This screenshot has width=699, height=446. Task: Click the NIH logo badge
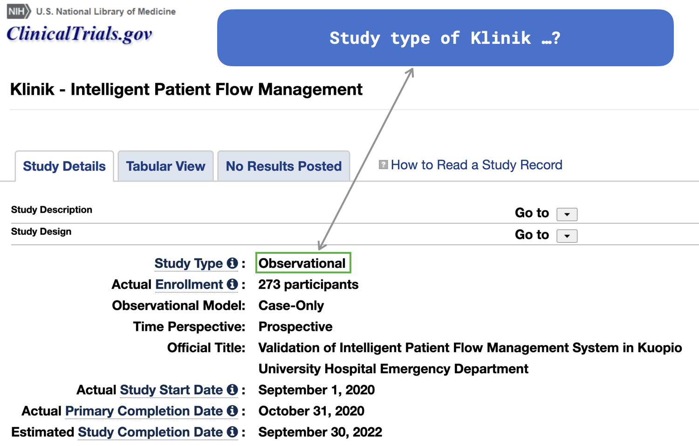point(19,11)
